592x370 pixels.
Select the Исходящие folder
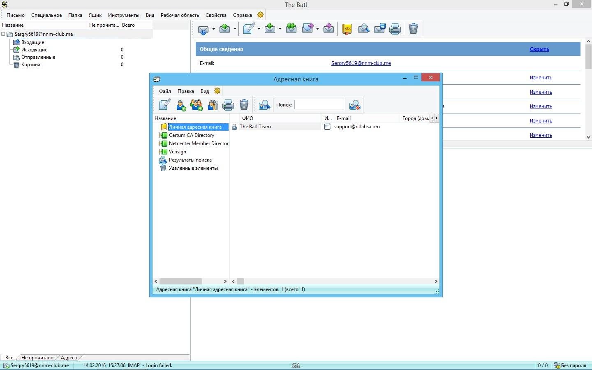(34, 50)
